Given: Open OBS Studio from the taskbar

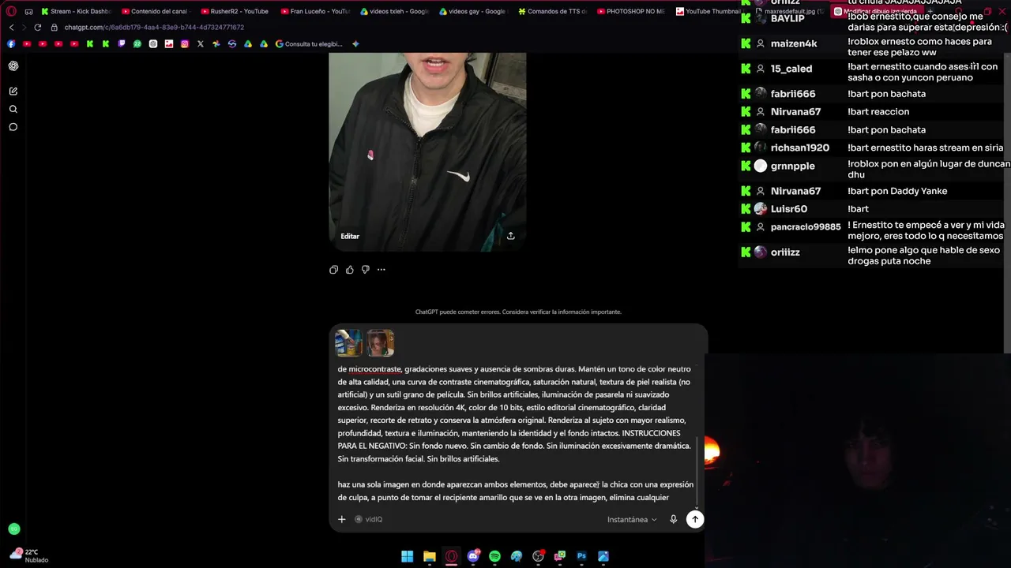Looking at the screenshot, I should 539,556.
